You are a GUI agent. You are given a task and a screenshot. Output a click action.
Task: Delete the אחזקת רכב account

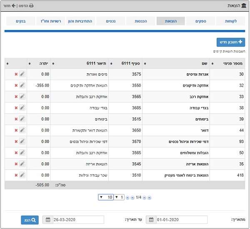click(16, 97)
